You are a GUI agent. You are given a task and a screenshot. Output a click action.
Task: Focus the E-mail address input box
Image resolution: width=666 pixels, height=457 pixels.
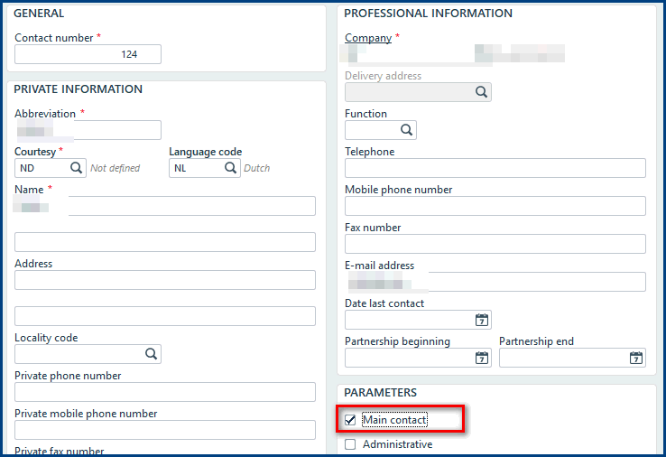click(x=495, y=282)
